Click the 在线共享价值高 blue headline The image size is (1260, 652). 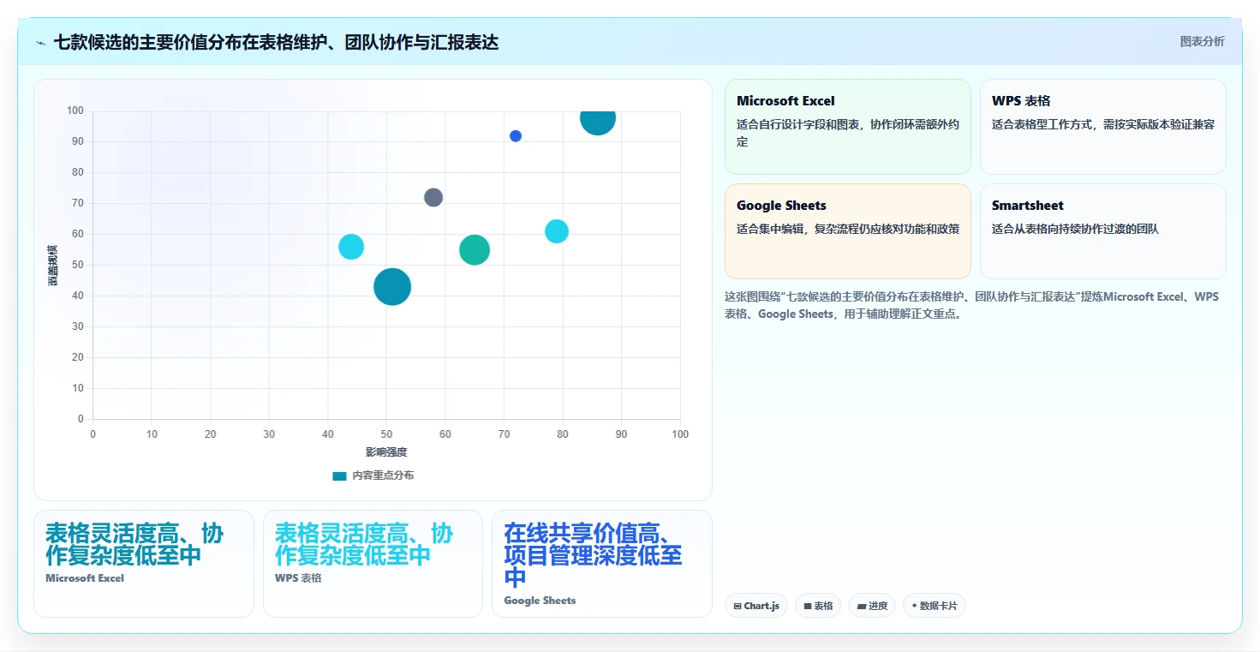593,556
